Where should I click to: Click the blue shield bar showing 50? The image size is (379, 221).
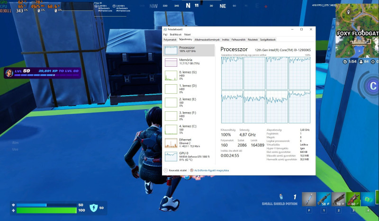coord(46,205)
